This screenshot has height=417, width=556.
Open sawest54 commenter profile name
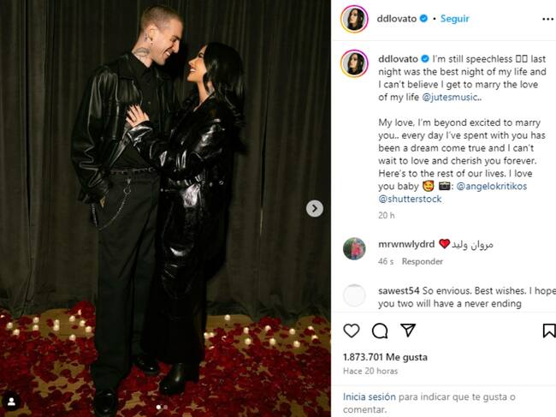pyautogui.click(x=399, y=290)
